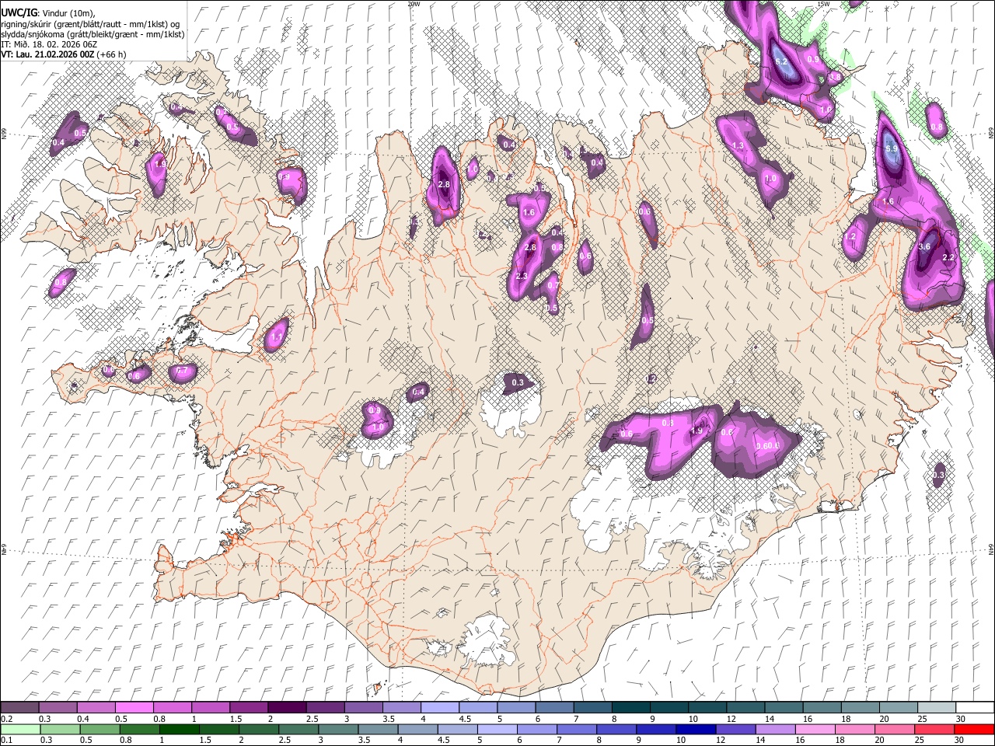995x746 pixels.
Task: Select the dark purple upper swatch labeled 2
Action: pyautogui.click(x=287, y=707)
